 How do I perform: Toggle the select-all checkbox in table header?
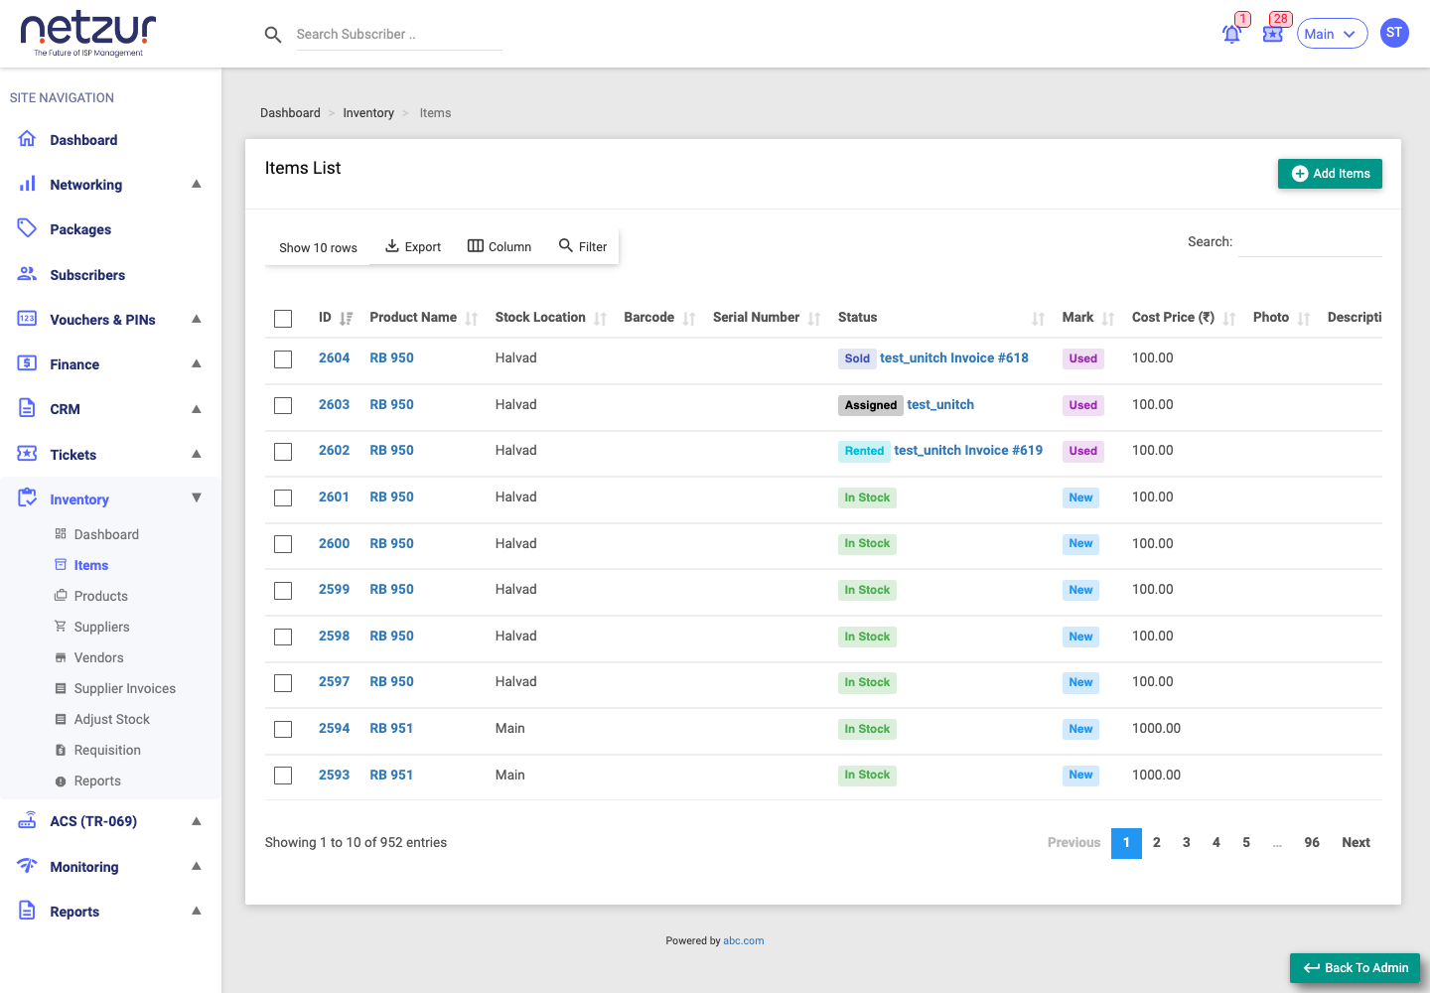click(x=283, y=319)
